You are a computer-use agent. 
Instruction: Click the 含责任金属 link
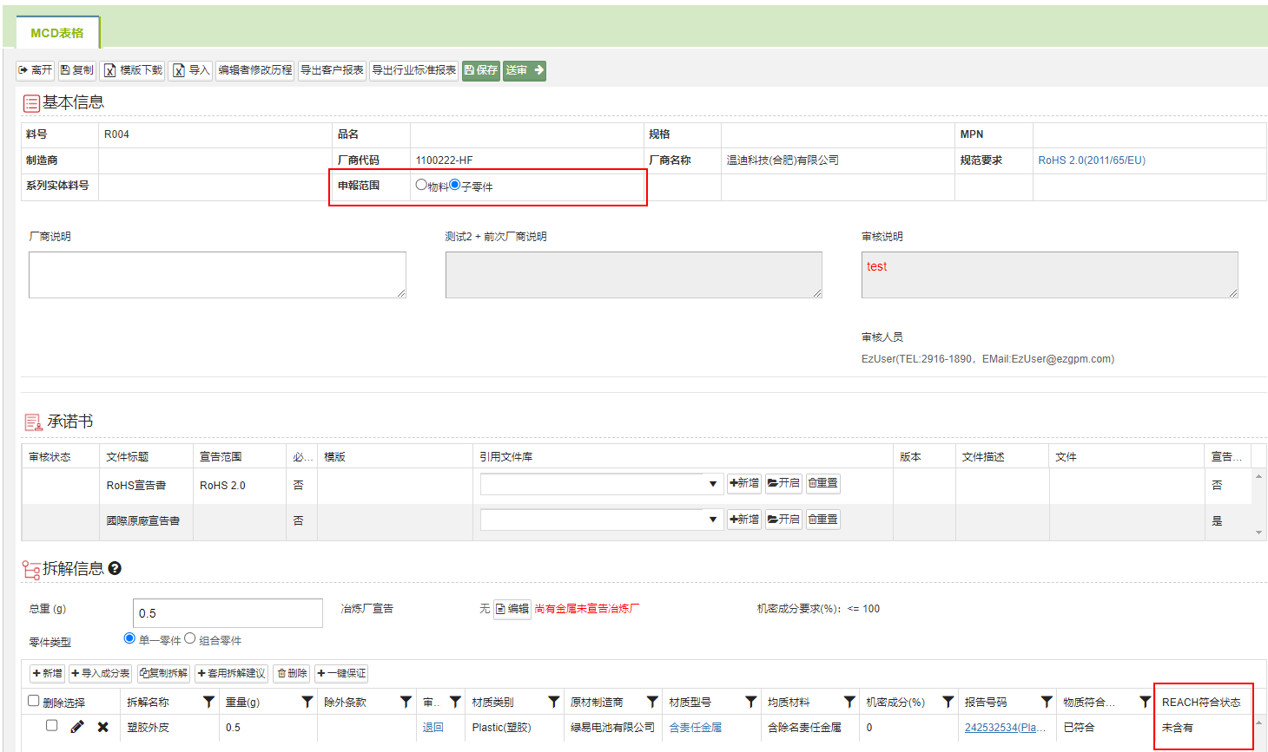696,728
